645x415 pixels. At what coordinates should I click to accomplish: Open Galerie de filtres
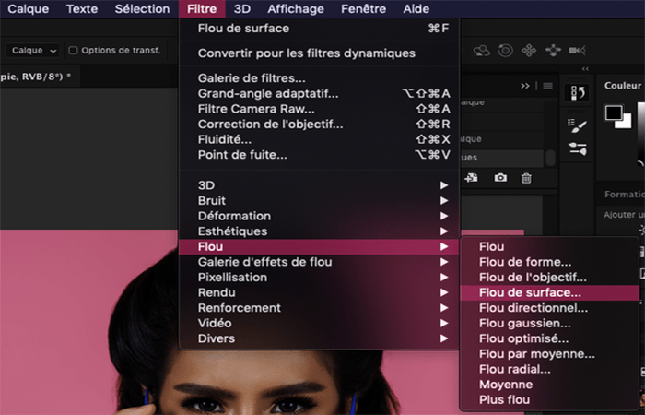(319, 78)
